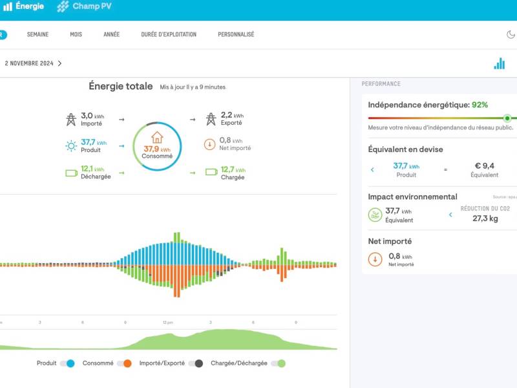The width and height of the screenshot is (517, 388).
Task: Click the grid pylon Importé icon
Action: tap(70, 119)
